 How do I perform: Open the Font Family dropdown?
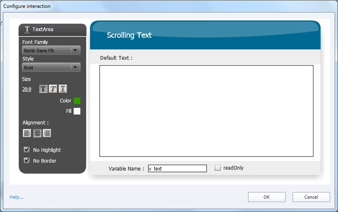[51, 51]
